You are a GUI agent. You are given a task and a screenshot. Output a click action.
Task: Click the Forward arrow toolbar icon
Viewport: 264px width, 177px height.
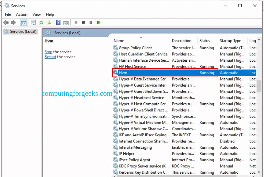click(13, 22)
